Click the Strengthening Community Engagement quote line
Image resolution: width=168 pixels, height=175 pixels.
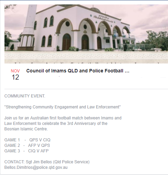pos(63,107)
